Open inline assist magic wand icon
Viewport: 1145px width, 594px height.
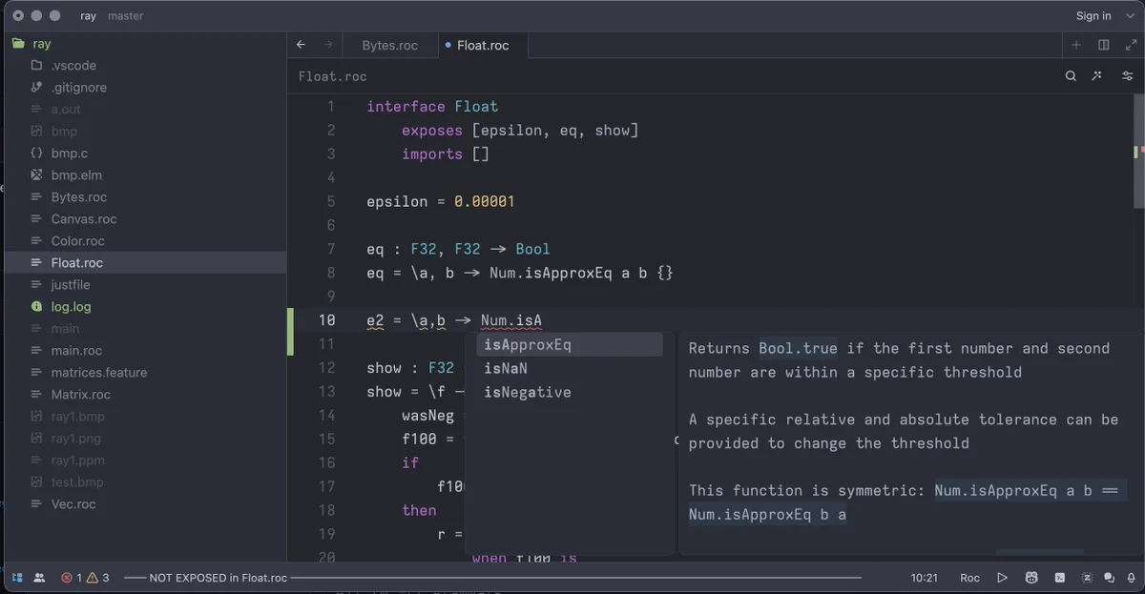[1098, 76]
